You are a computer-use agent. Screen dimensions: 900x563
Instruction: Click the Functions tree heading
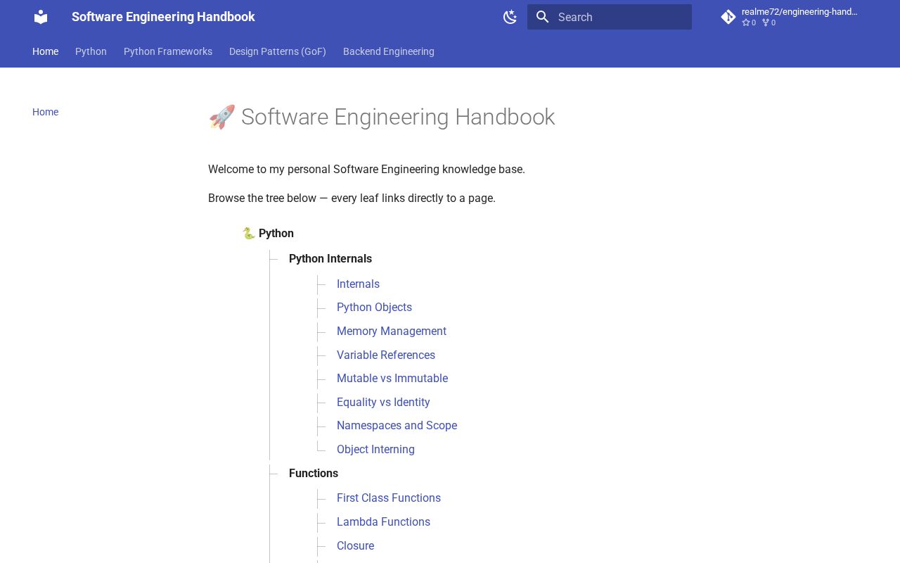click(x=314, y=474)
